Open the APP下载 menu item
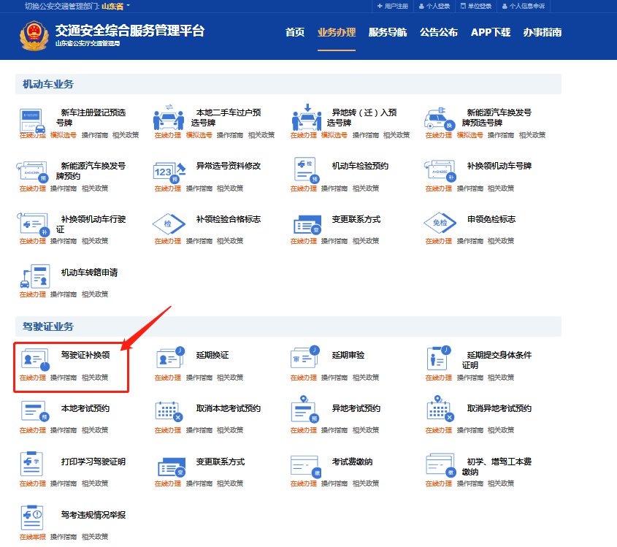Screen dimensions: 617x547 491,32
